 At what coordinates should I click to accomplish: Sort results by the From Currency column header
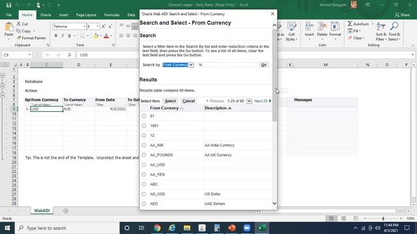(x=164, y=108)
